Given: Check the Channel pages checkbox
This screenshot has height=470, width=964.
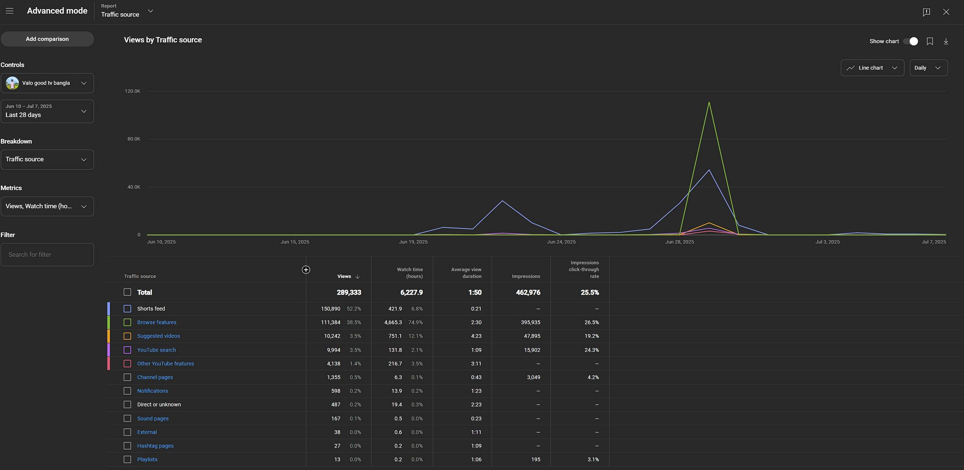Looking at the screenshot, I should tap(127, 377).
